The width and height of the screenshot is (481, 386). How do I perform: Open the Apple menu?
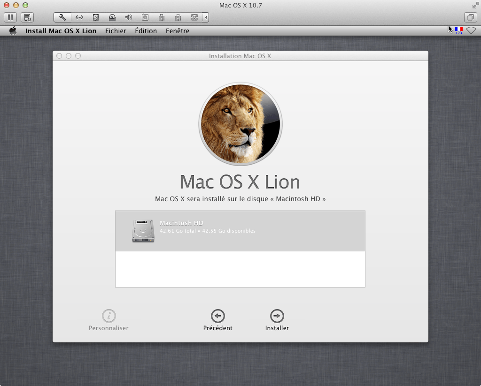[x=13, y=30]
